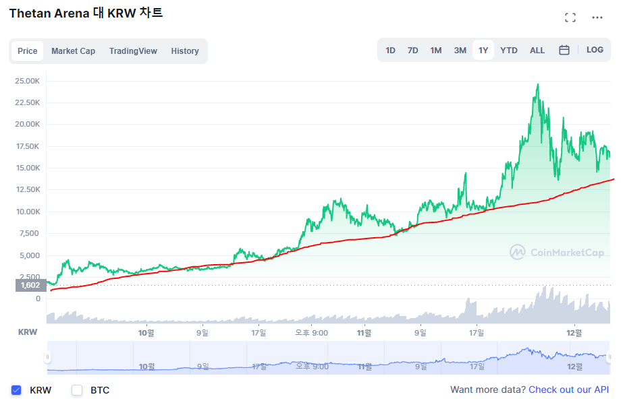Viewport: 623px width, 407px height.
Task: Select the 1M time range
Action: tap(436, 51)
